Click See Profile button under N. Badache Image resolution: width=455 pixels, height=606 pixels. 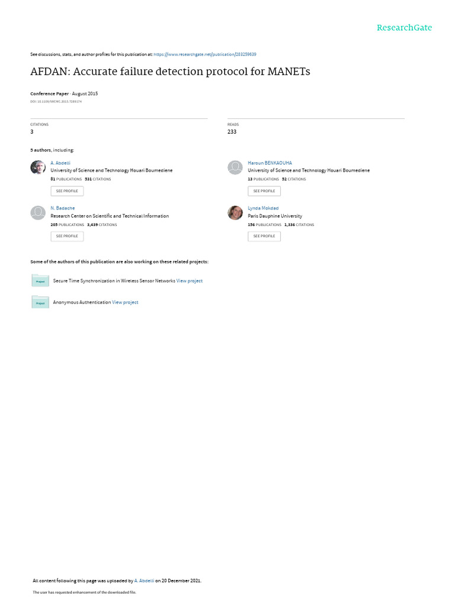[67, 236]
